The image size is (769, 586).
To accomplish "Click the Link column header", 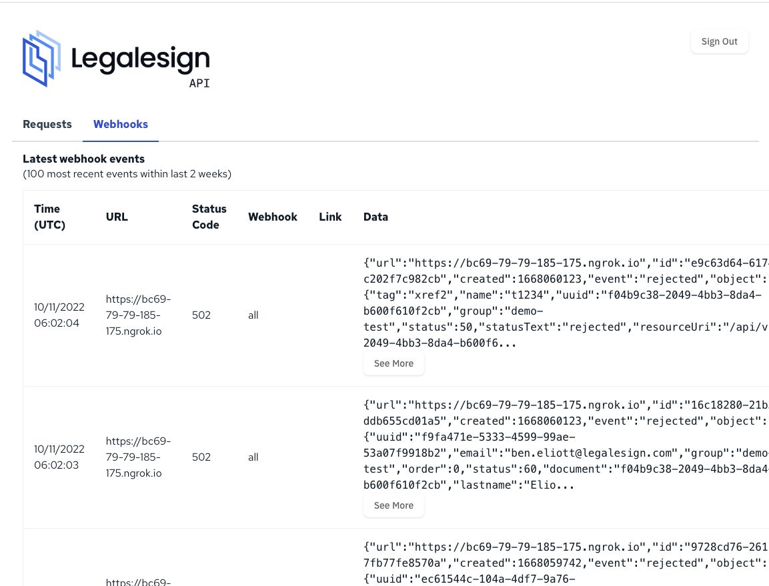I will click(x=330, y=217).
